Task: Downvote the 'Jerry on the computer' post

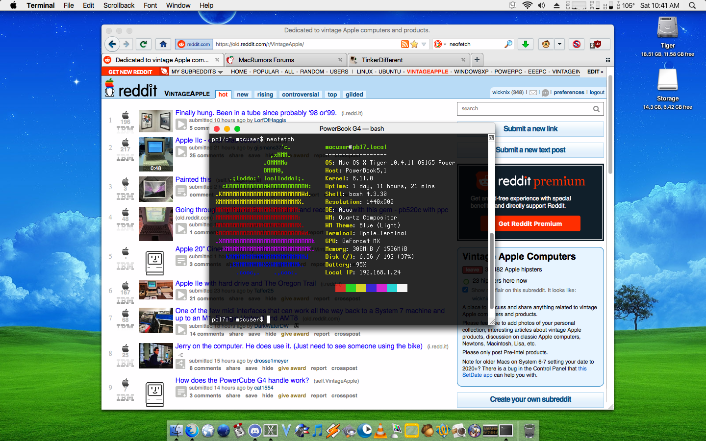Action: 126,363
